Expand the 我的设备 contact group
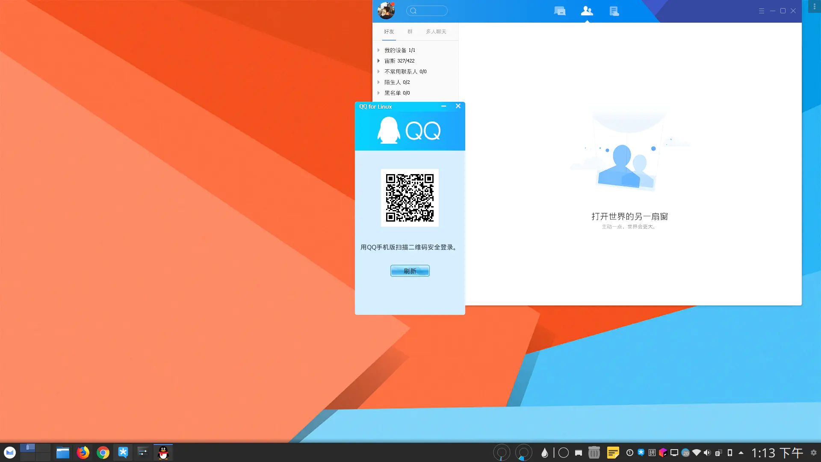The width and height of the screenshot is (821, 462). click(x=379, y=50)
